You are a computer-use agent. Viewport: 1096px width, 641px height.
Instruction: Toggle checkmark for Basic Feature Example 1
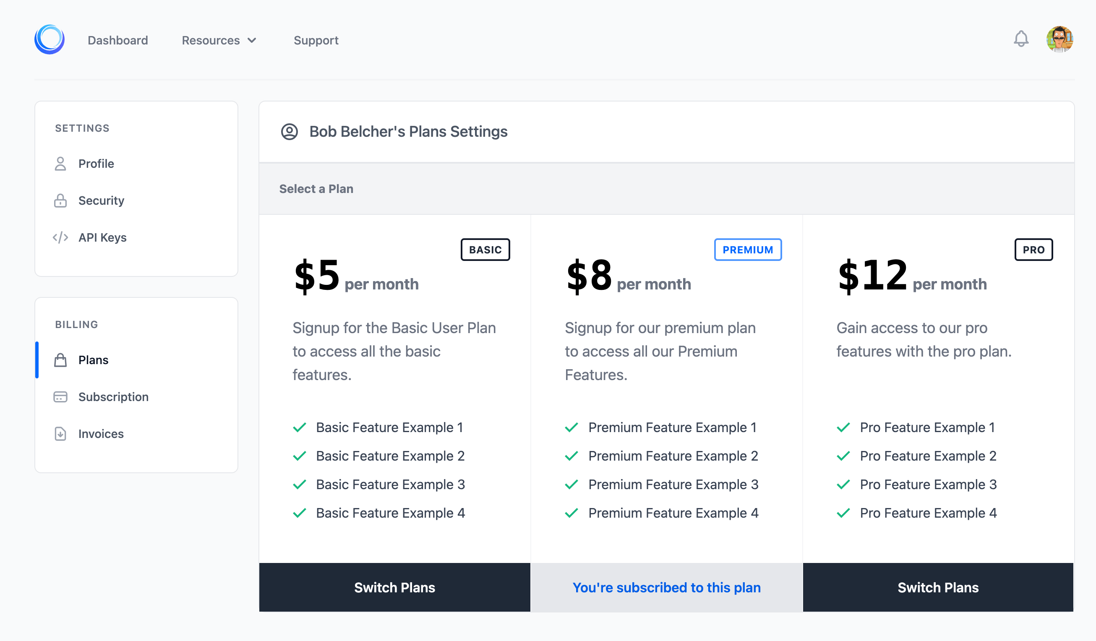[x=300, y=427]
